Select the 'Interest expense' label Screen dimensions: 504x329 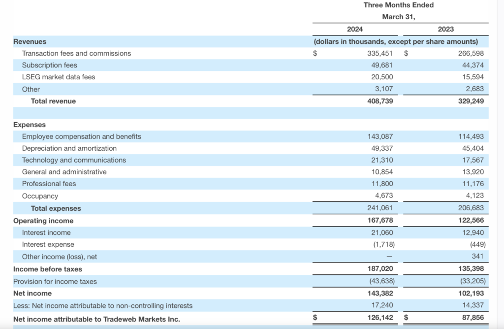[x=48, y=245]
